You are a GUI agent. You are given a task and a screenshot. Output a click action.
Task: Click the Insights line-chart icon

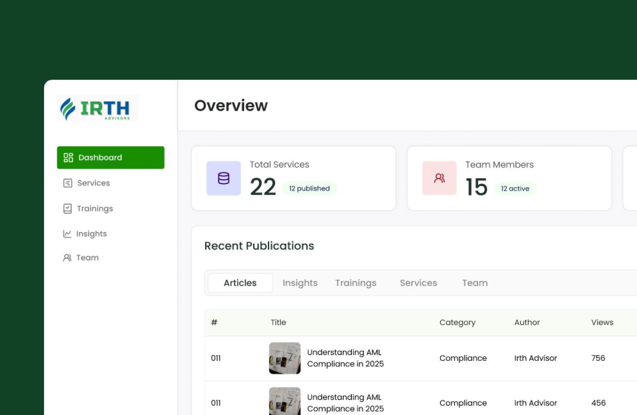[67, 233]
